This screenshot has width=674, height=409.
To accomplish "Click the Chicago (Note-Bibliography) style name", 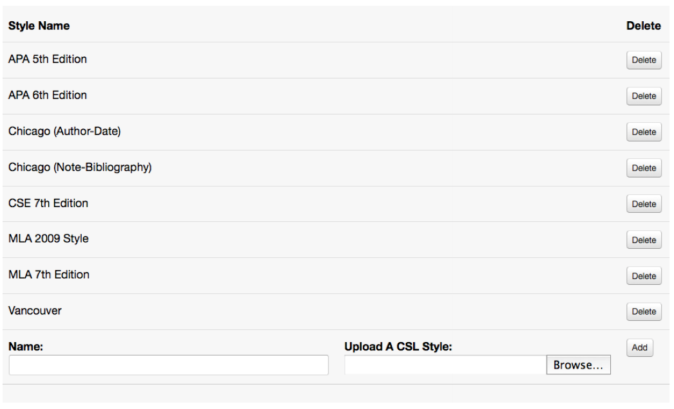I will pos(80,167).
